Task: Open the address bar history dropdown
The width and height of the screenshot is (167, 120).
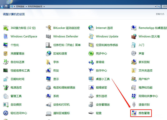Action: 156,7
